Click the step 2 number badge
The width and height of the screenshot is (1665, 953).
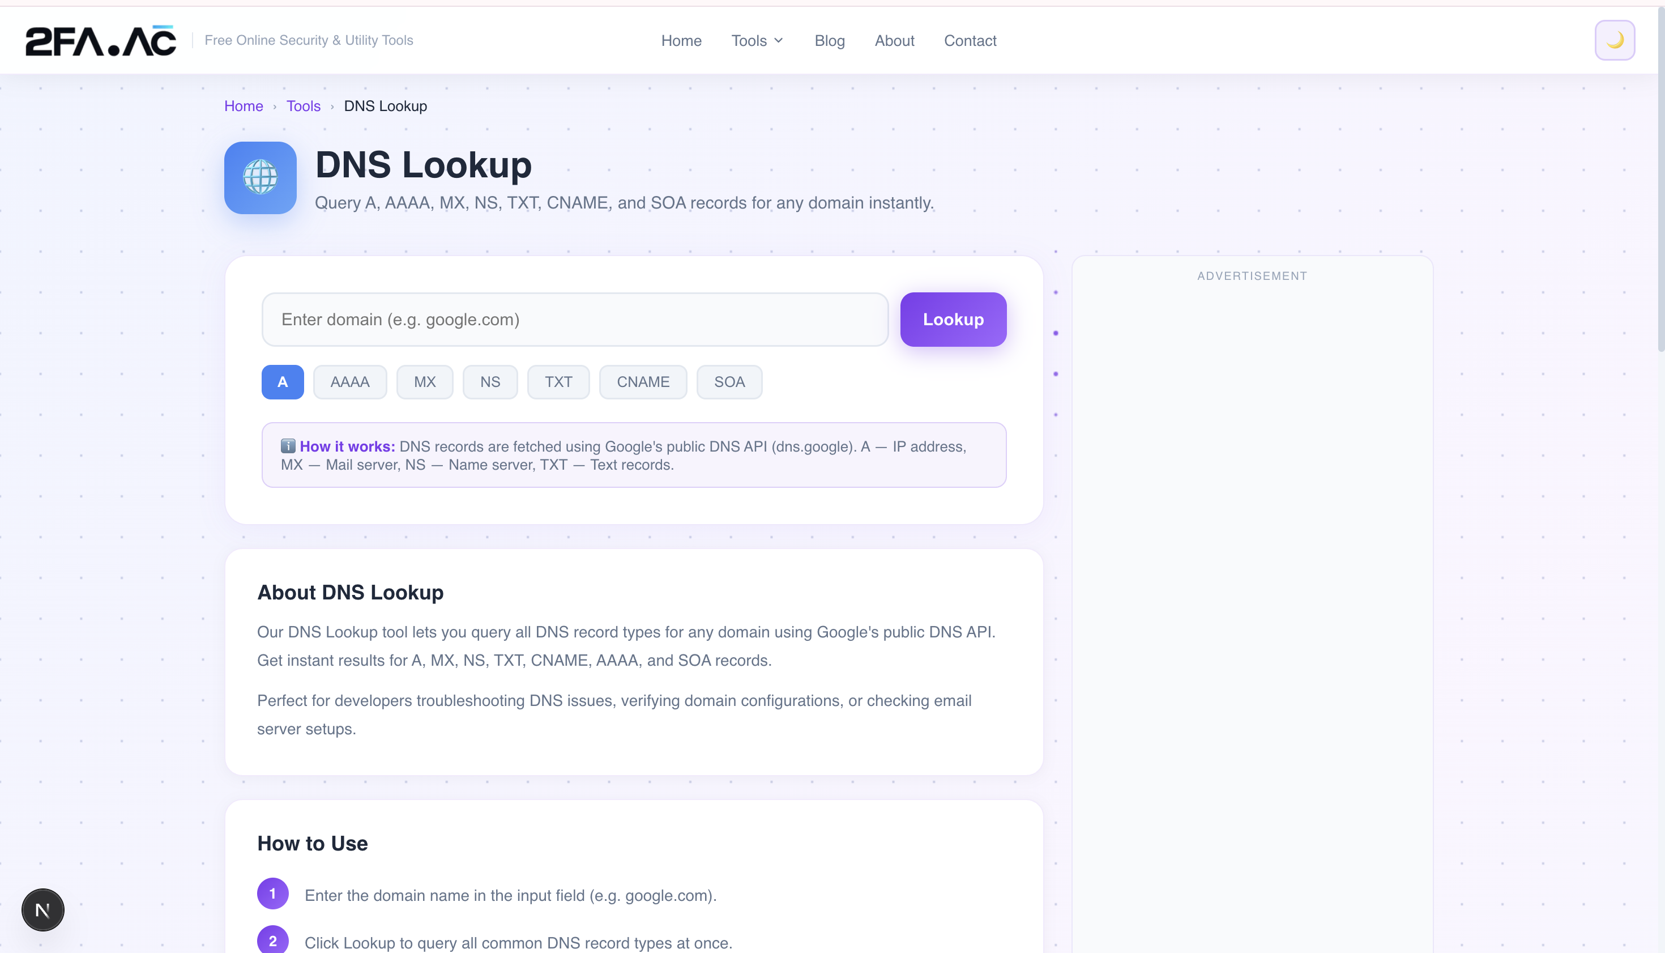273,941
